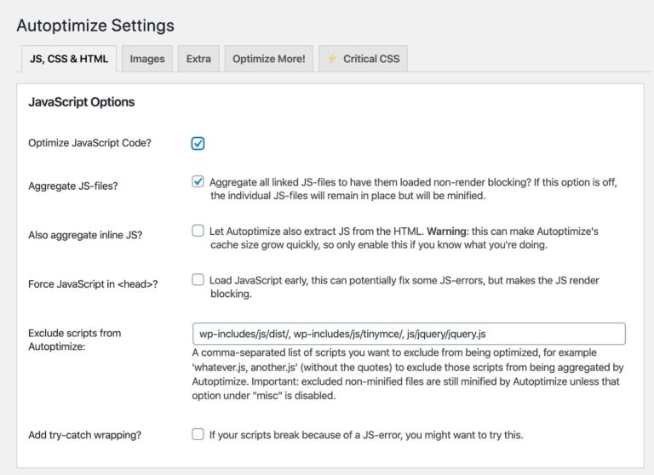Click the 'If your scripts break' description
Screen dimensions: 654x475
[x=366, y=435]
